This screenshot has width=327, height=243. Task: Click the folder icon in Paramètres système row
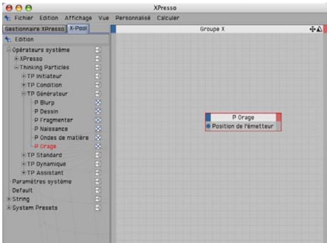[x=98, y=182]
